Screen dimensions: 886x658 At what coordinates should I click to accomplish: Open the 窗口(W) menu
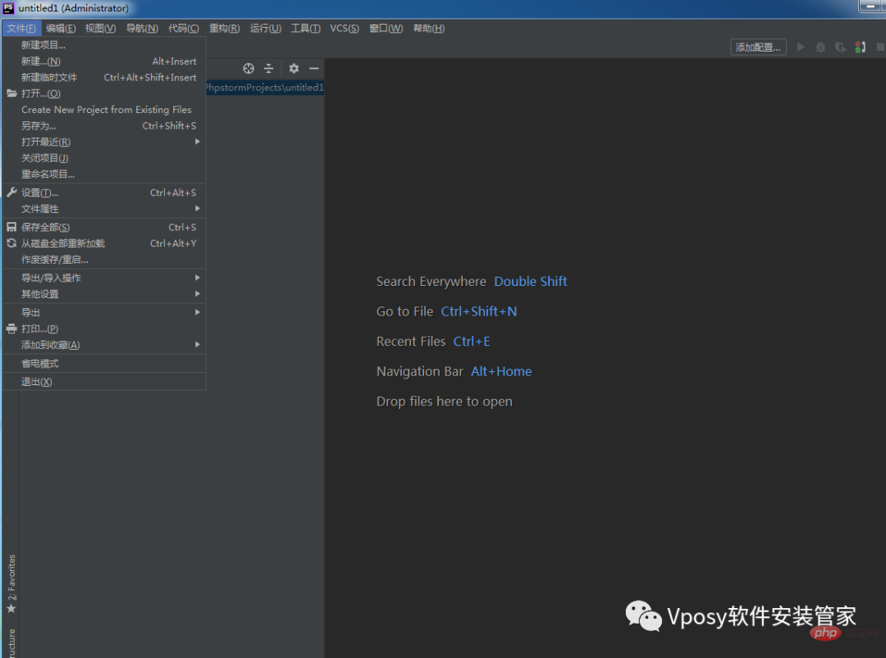tap(386, 28)
